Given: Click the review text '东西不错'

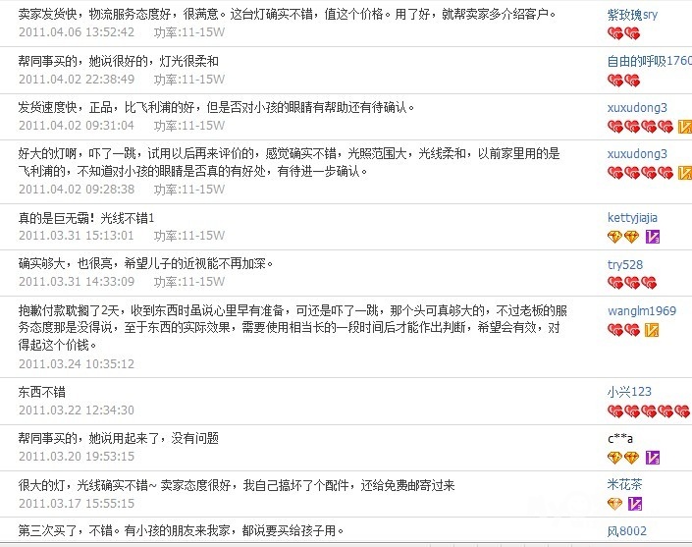Looking at the screenshot, I should (43, 392).
